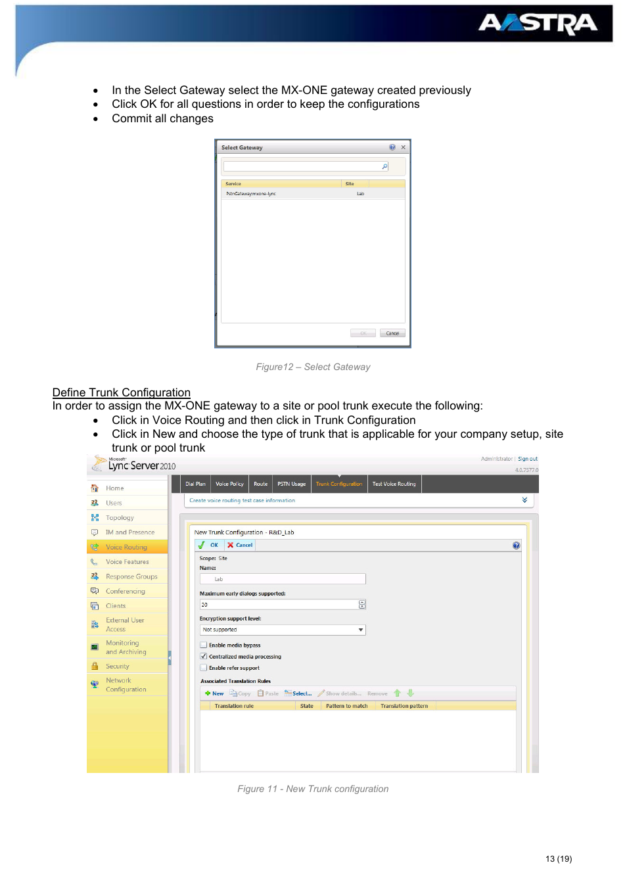This screenshot has height=888, width=627.
Task: Check Enable refer support
Action: coord(204,668)
